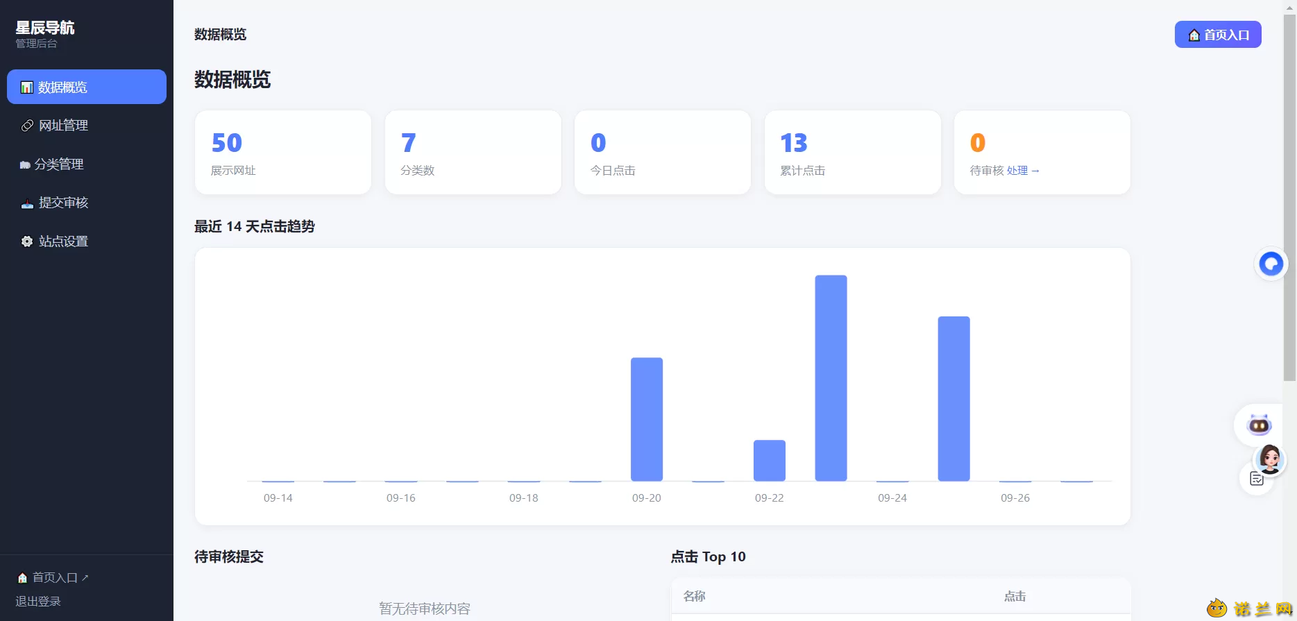Click the 0 今日点击 stat card
Viewport: 1297px width, 621px height.
pos(663,153)
